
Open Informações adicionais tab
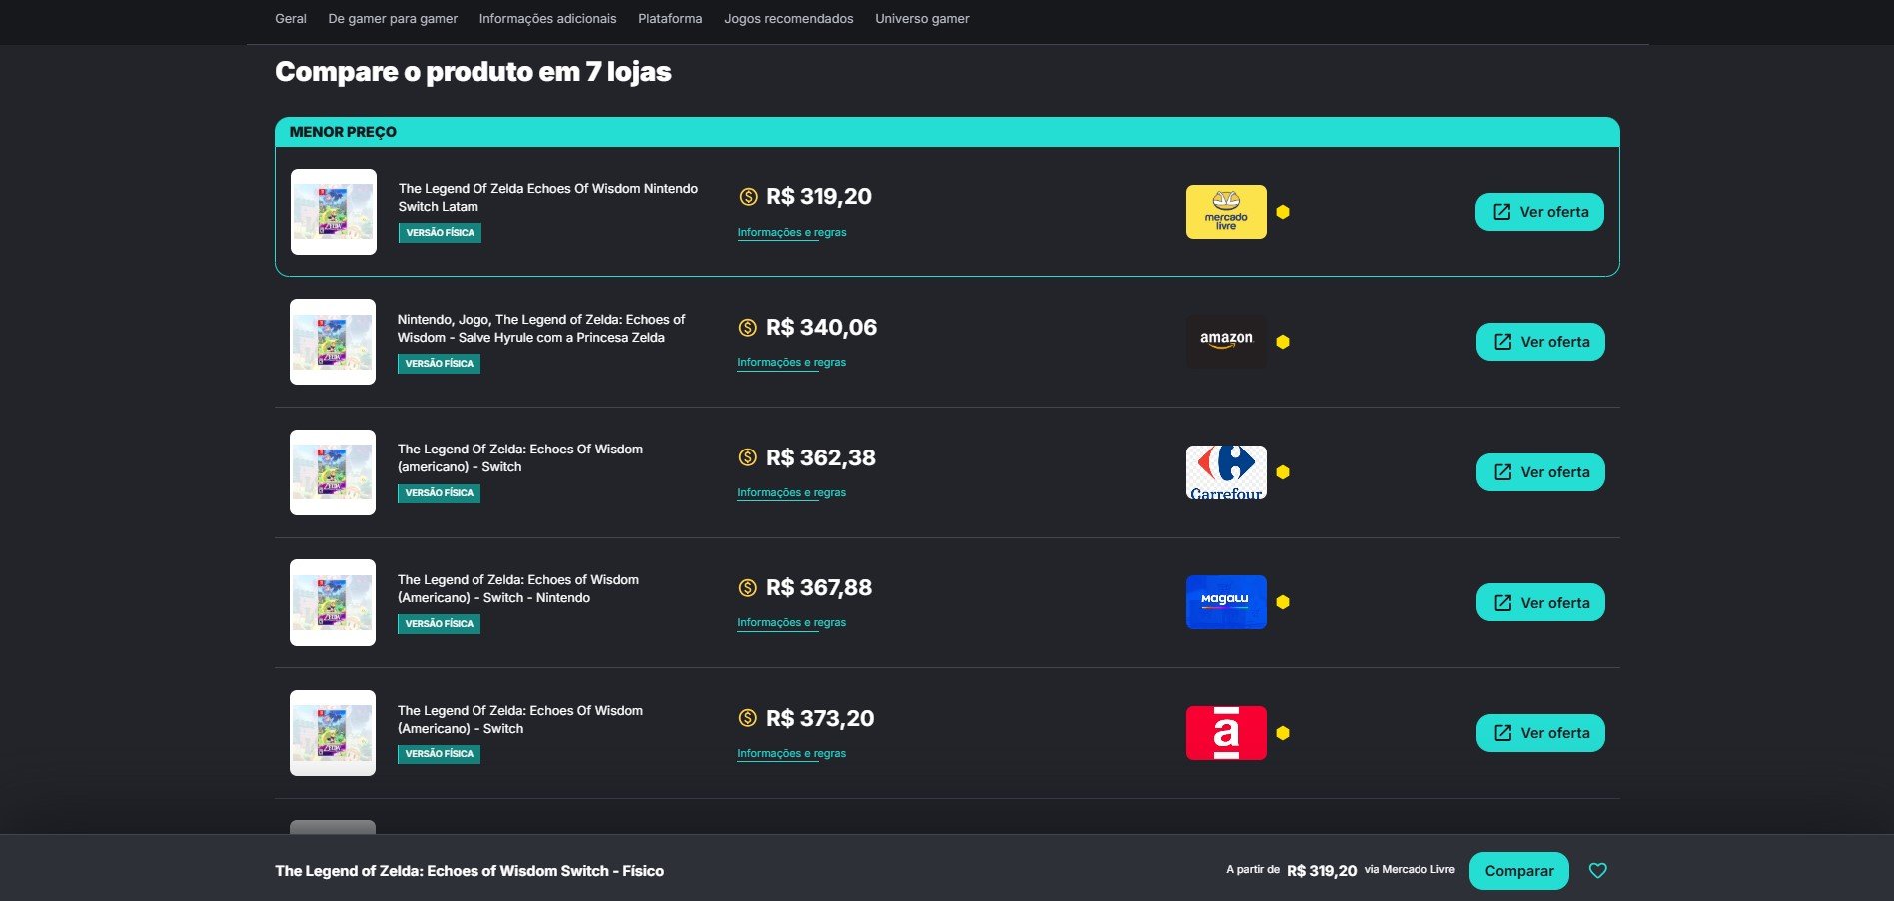(547, 18)
